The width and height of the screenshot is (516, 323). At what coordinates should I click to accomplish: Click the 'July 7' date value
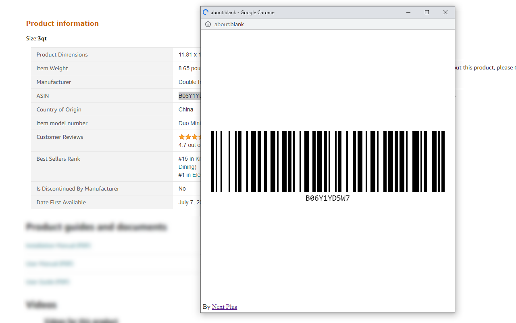click(189, 202)
